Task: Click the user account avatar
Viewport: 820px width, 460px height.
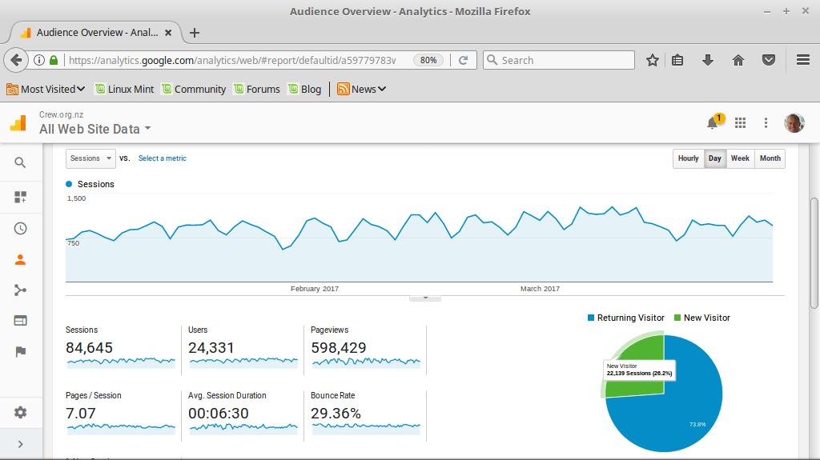Action: (x=794, y=123)
